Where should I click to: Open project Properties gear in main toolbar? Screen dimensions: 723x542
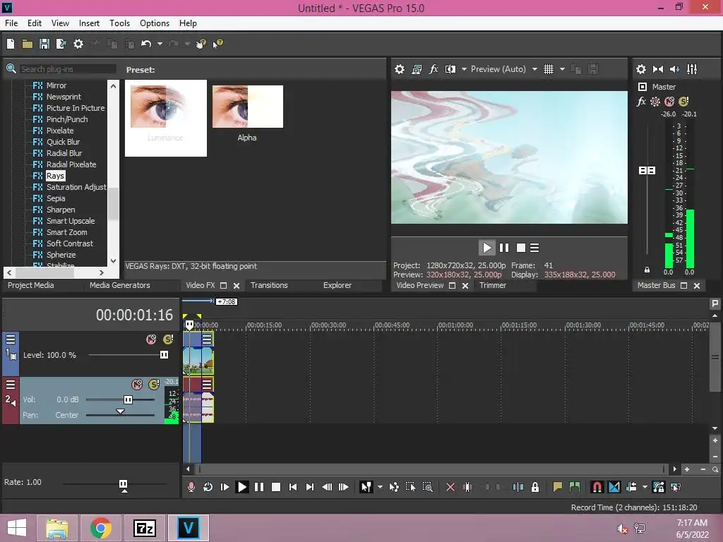coord(78,44)
